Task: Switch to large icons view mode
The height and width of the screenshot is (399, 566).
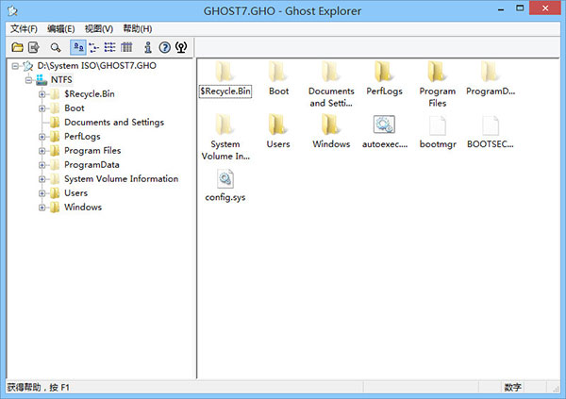Action: [x=78, y=47]
